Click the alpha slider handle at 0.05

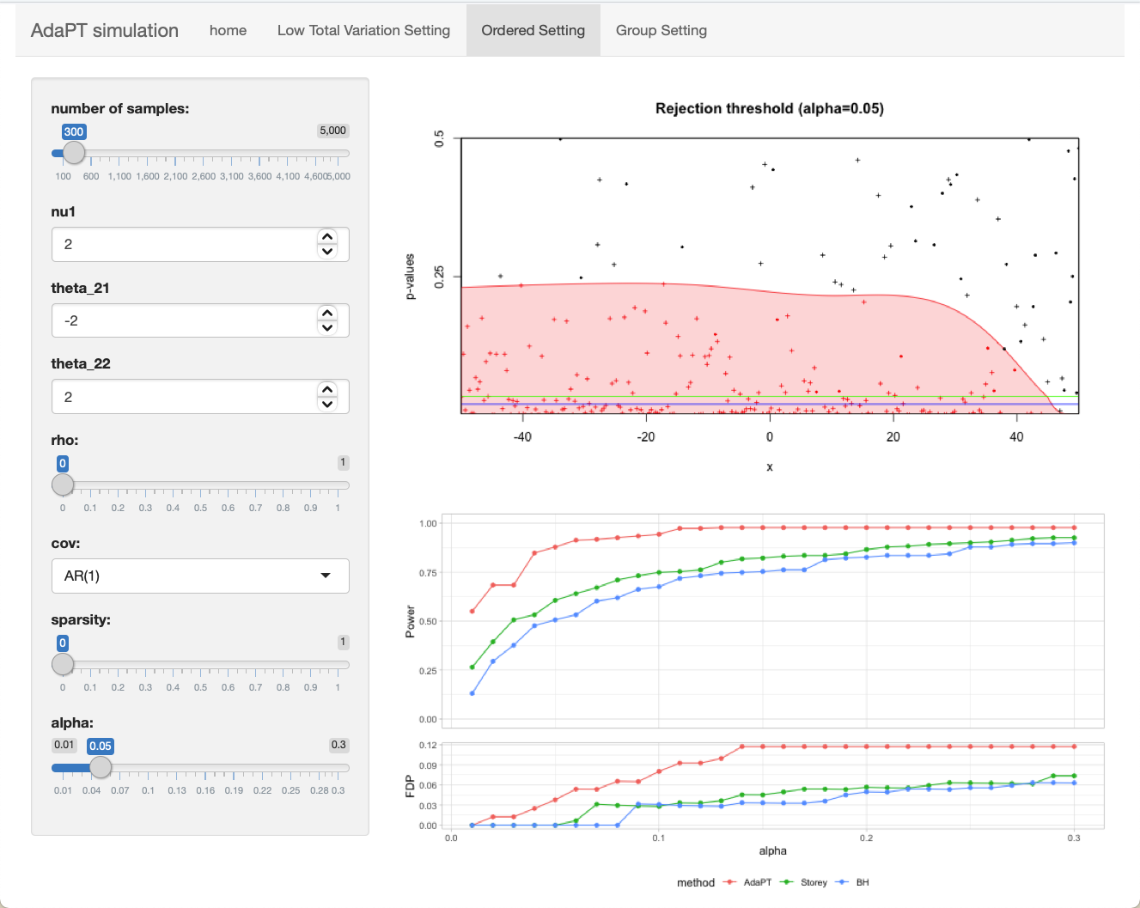[x=101, y=767]
